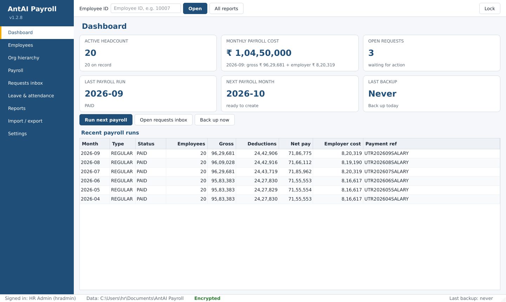This screenshot has width=506, height=302.
Task: Click the Payment ref column header
Action: [432, 144]
